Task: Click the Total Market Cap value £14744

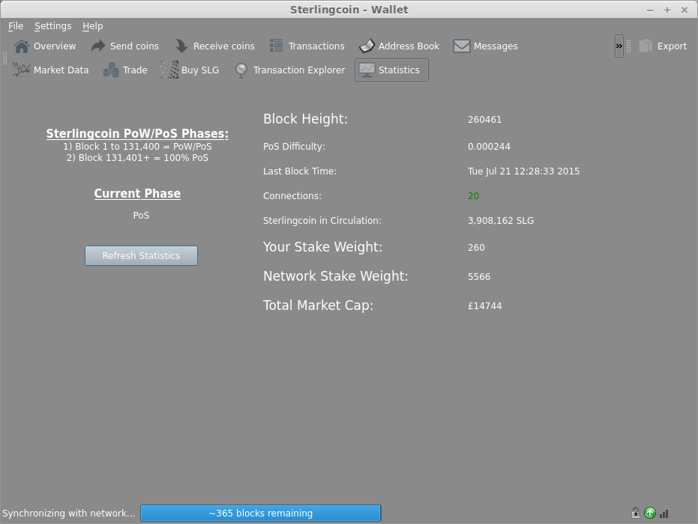Action: click(x=484, y=305)
